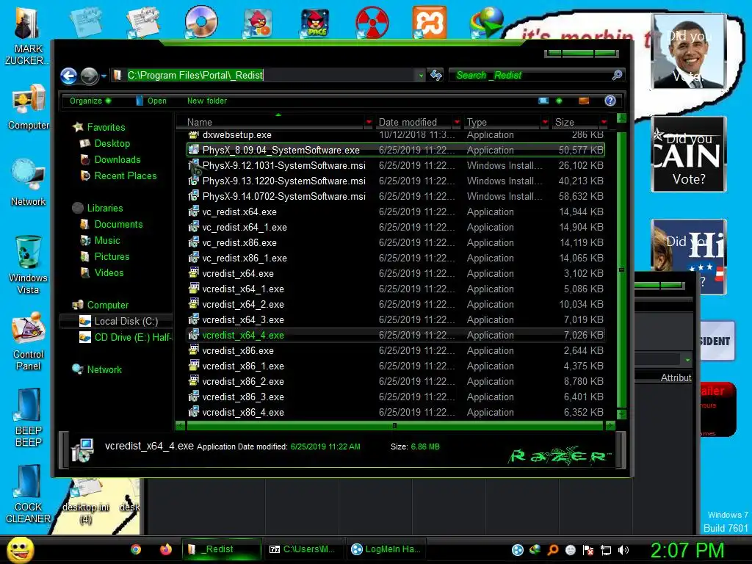The height and width of the screenshot is (564, 752).
Task: Click the scroll down arrow of file list
Action: tap(621, 414)
